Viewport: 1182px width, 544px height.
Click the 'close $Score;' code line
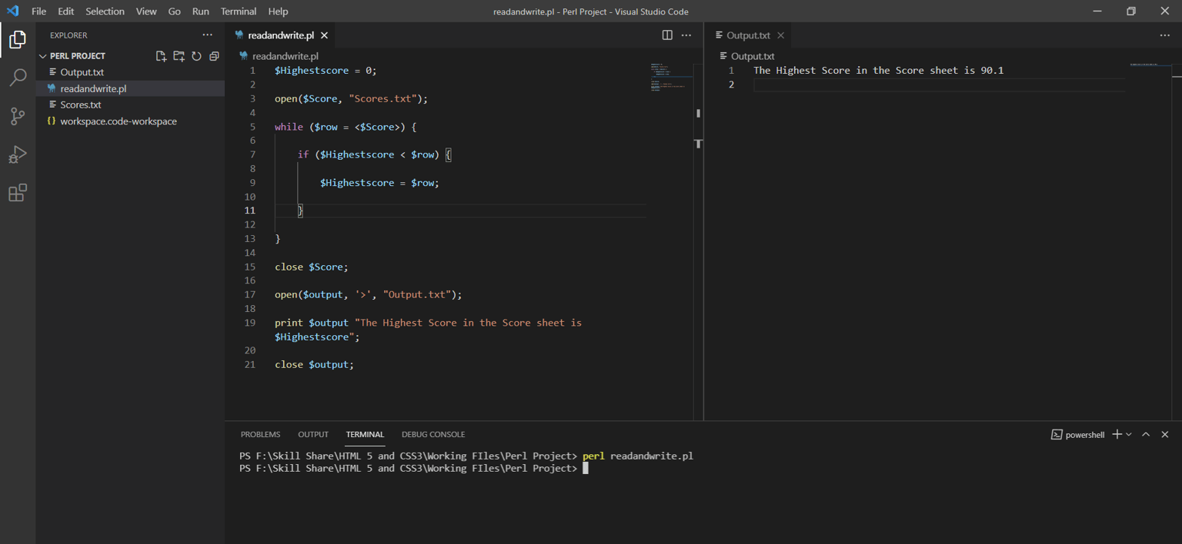(x=312, y=267)
